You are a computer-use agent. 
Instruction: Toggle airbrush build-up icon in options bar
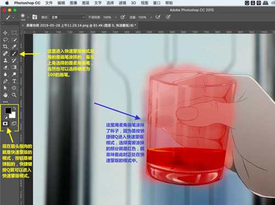(x=158, y=17)
